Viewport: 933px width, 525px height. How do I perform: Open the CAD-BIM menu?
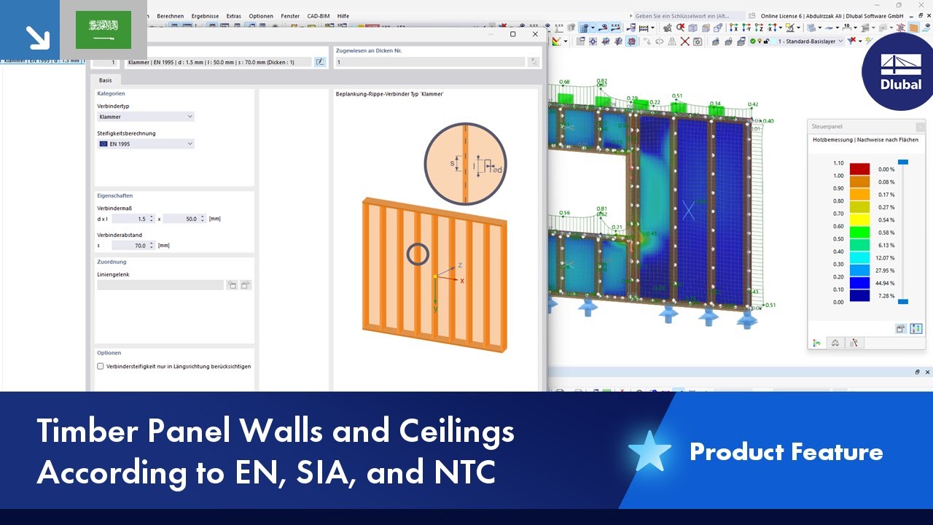coord(318,15)
